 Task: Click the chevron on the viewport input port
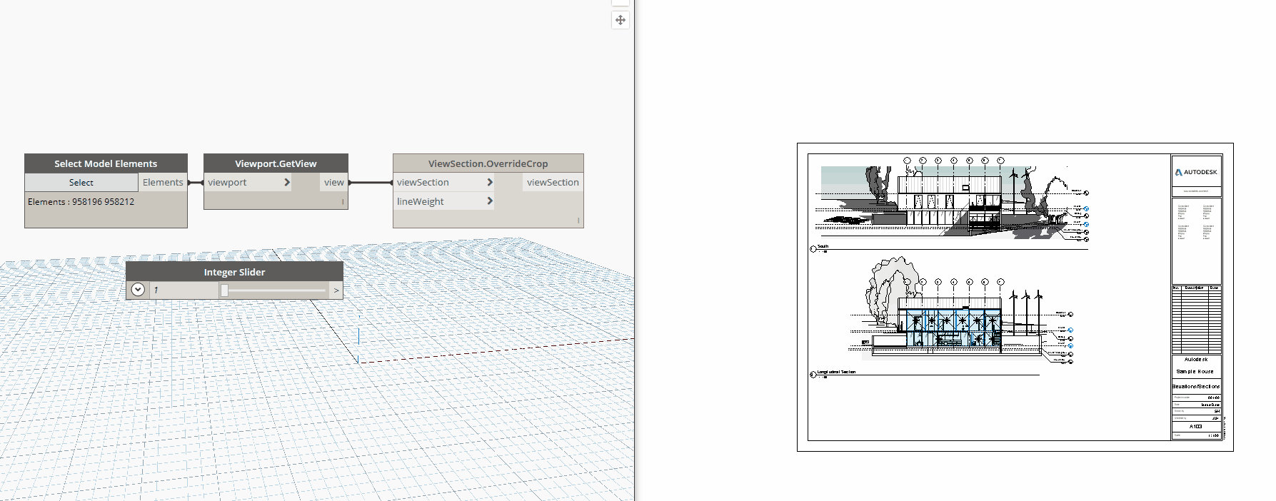click(287, 183)
